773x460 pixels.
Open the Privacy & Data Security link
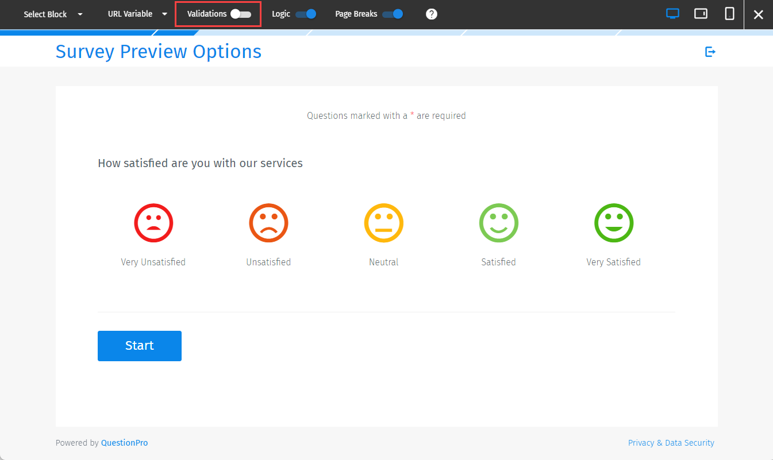click(x=671, y=442)
